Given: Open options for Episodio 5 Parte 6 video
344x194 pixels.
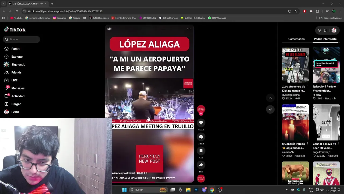Looking at the screenshot, I should click(x=338, y=86).
